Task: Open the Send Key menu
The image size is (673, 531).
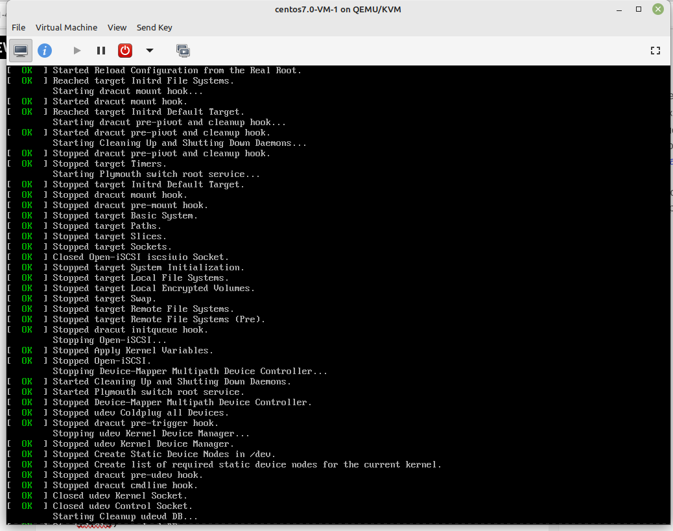Action: 154,27
